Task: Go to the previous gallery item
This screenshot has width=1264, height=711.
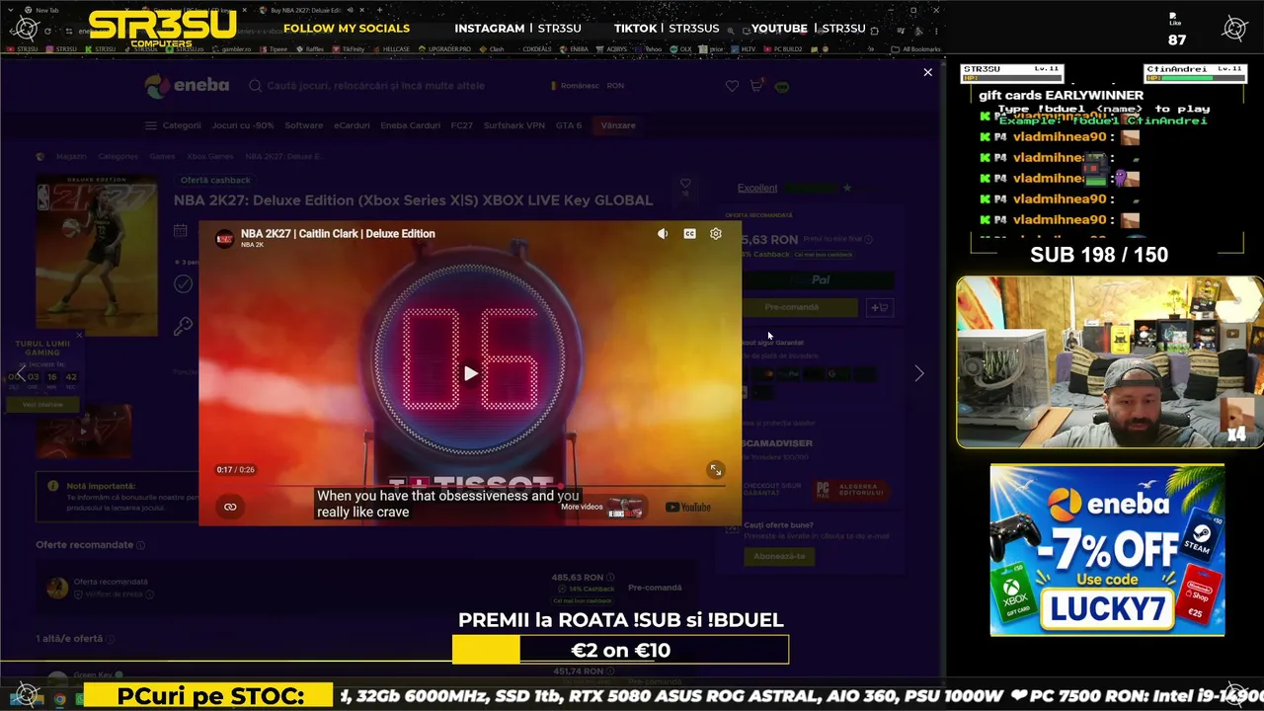Action: (x=21, y=373)
